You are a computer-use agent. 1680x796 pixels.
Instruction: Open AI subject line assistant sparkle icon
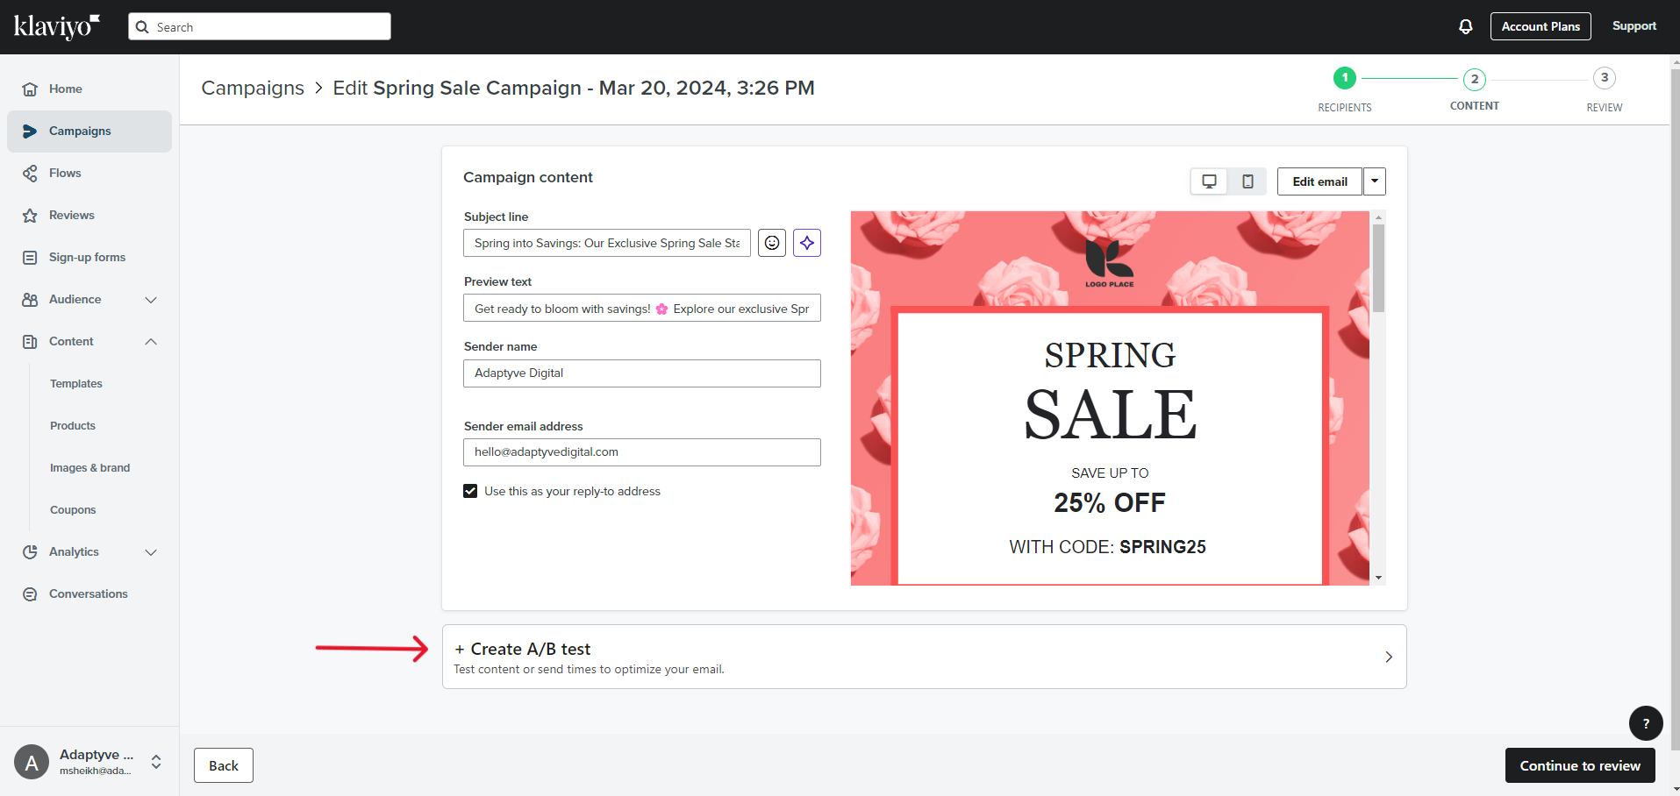coord(807,243)
